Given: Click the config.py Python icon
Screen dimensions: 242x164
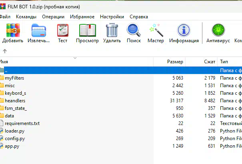Looking at the screenshot, I should (2, 139).
